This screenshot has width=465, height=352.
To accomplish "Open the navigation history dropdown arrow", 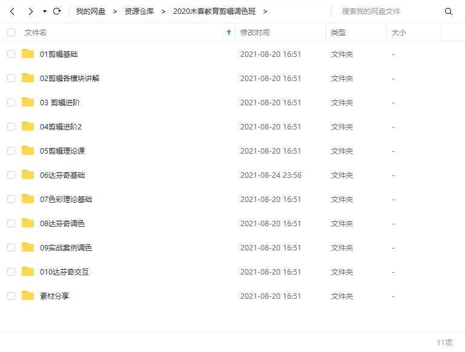I will (x=44, y=11).
